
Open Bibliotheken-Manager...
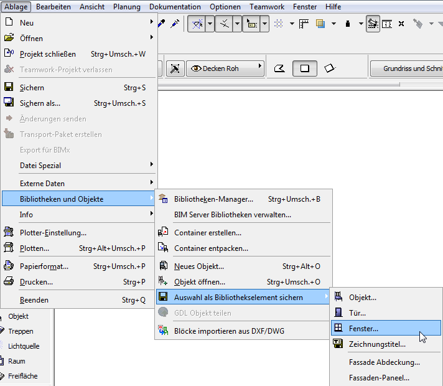coord(243,199)
